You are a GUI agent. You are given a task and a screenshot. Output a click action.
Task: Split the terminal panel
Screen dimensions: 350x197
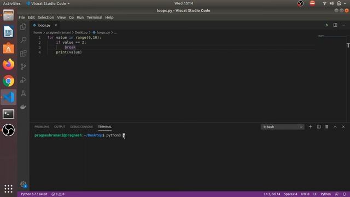click(319, 126)
